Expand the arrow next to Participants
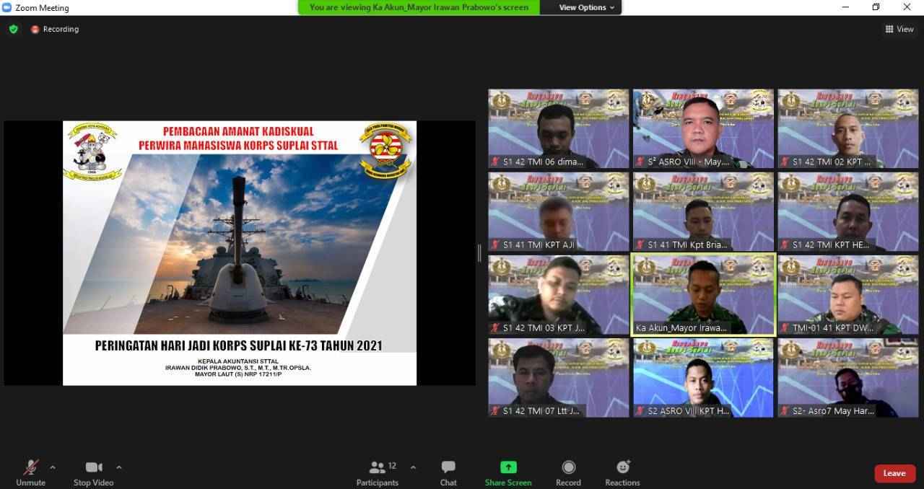 click(x=413, y=467)
